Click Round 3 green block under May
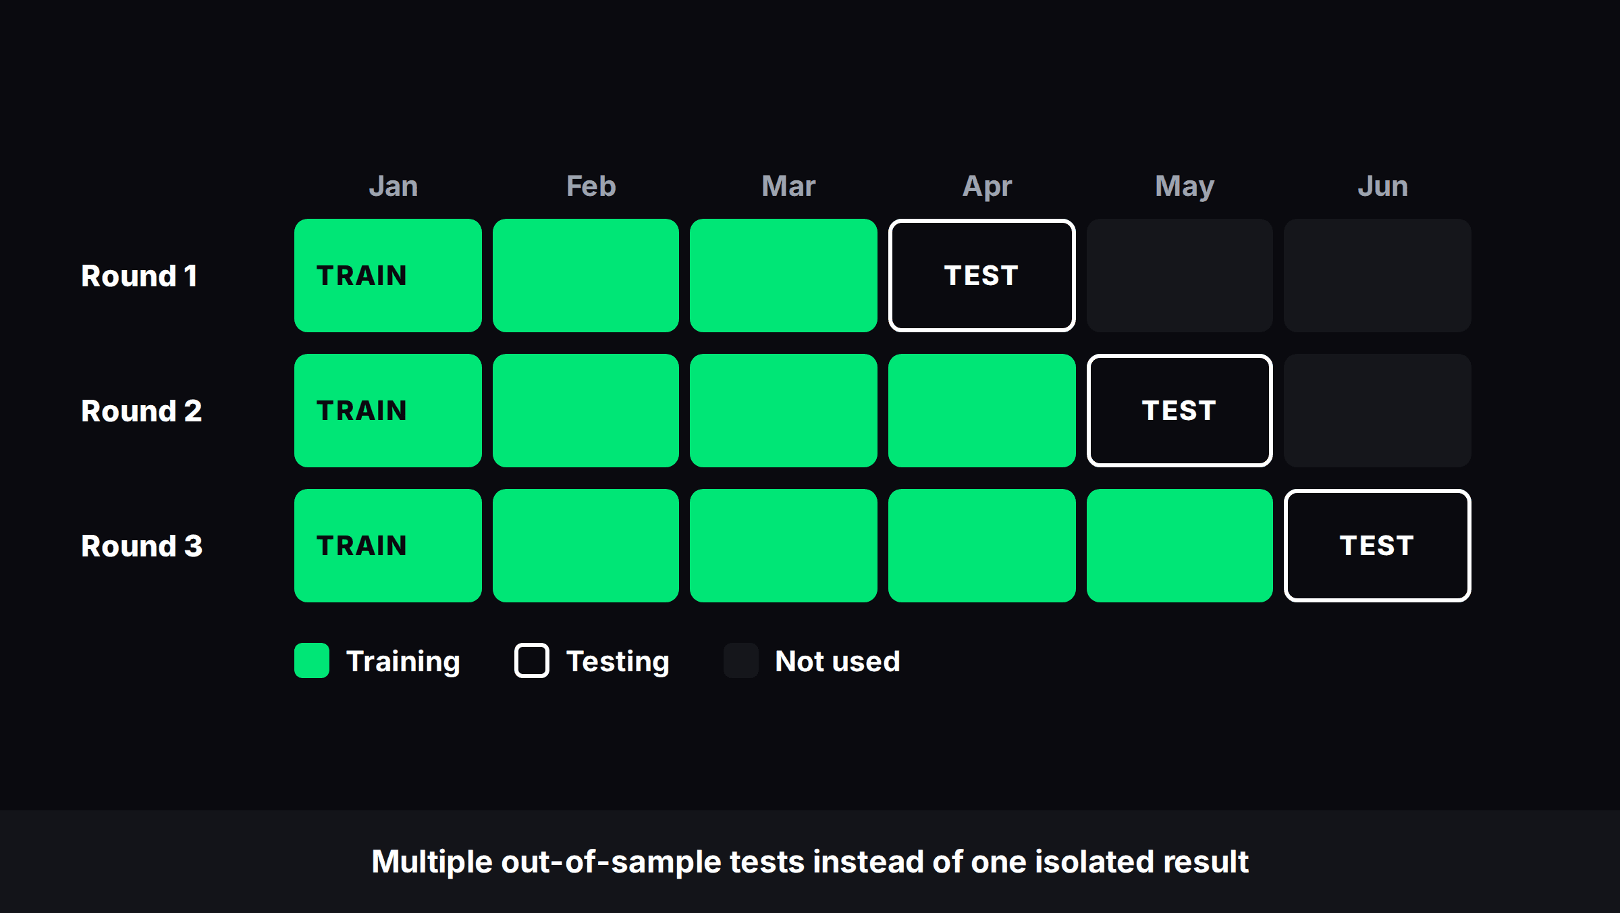The image size is (1620, 913). [1180, 546]
